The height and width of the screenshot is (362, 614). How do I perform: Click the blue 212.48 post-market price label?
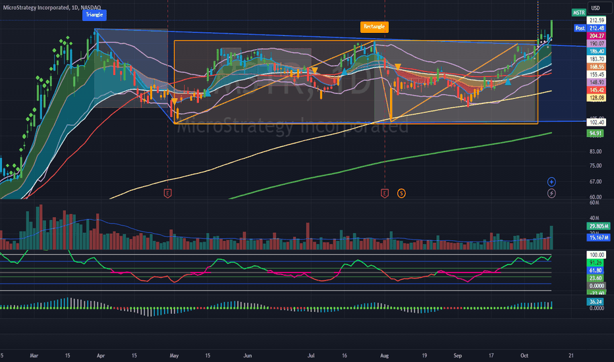(x=596, y=28)
